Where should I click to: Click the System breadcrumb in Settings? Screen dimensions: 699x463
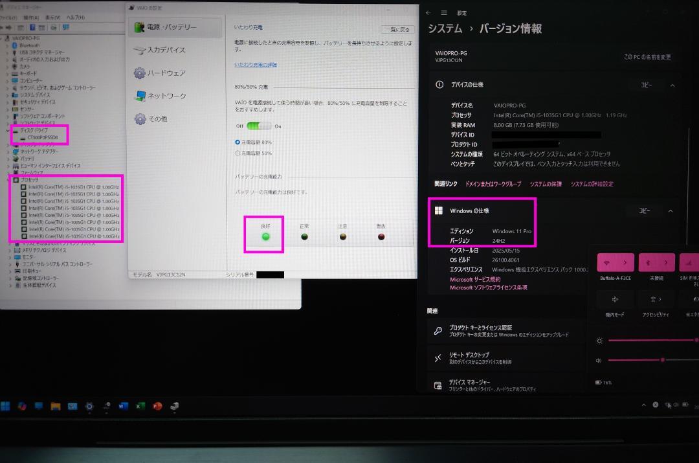click(445, 29)
